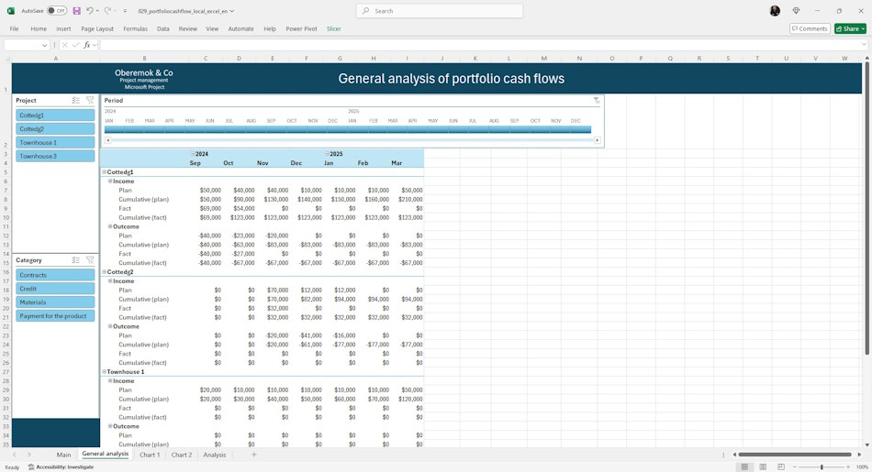The image size is (872, 472).
Task: Switch to Page Layout view icon
Action: pos(763,467)
